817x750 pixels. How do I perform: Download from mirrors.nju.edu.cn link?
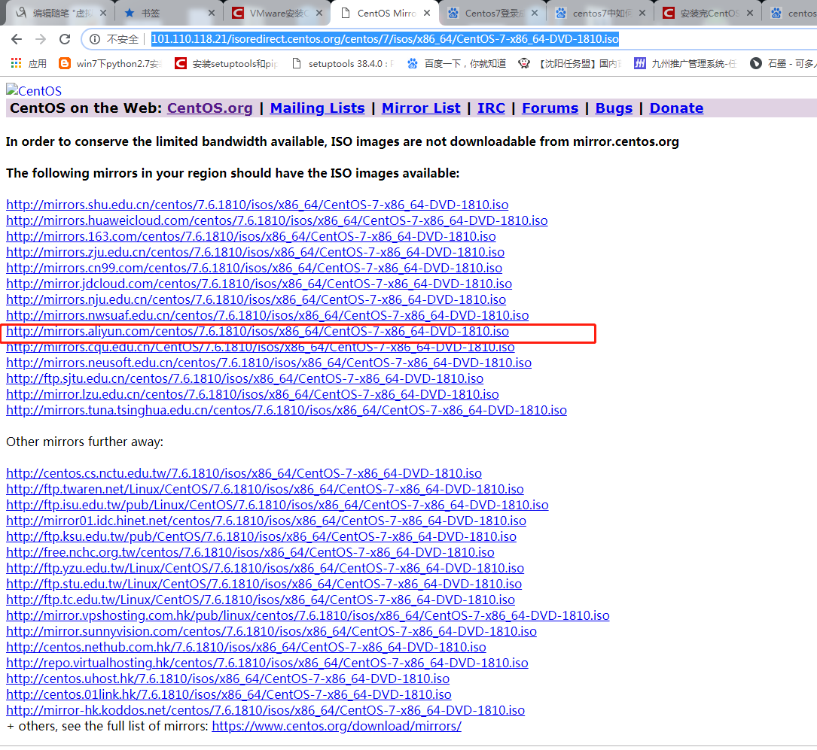[x=256, y=299]
